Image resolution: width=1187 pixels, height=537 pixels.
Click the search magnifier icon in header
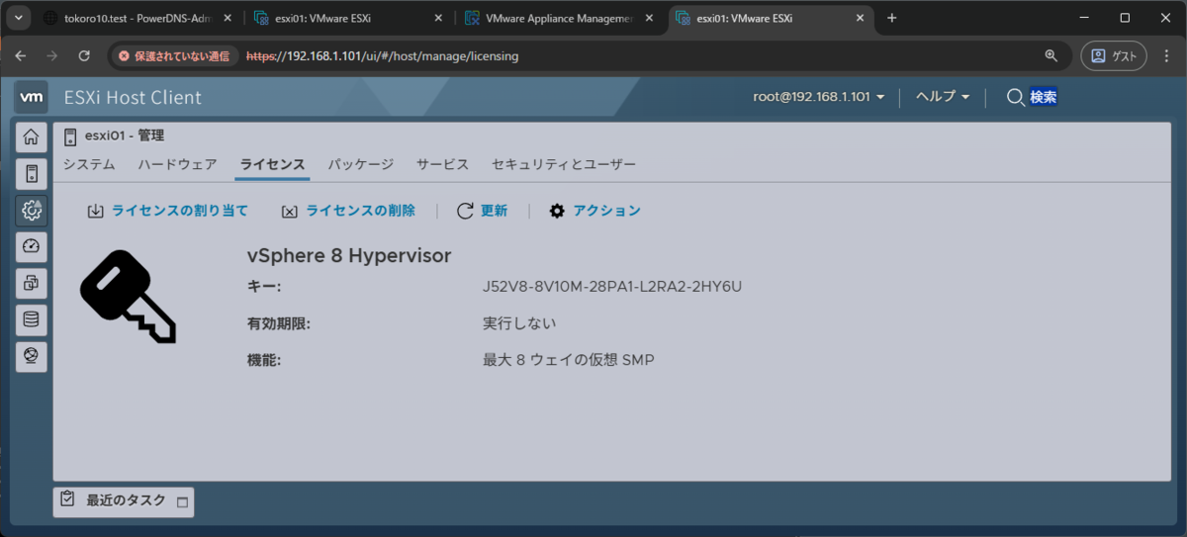point(1015,97)
